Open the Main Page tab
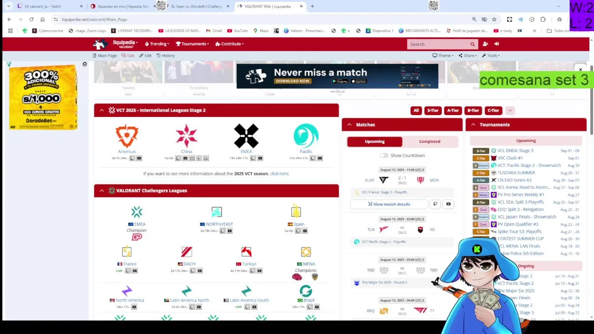Screen dimensions: 594x334 pos(105,56)
